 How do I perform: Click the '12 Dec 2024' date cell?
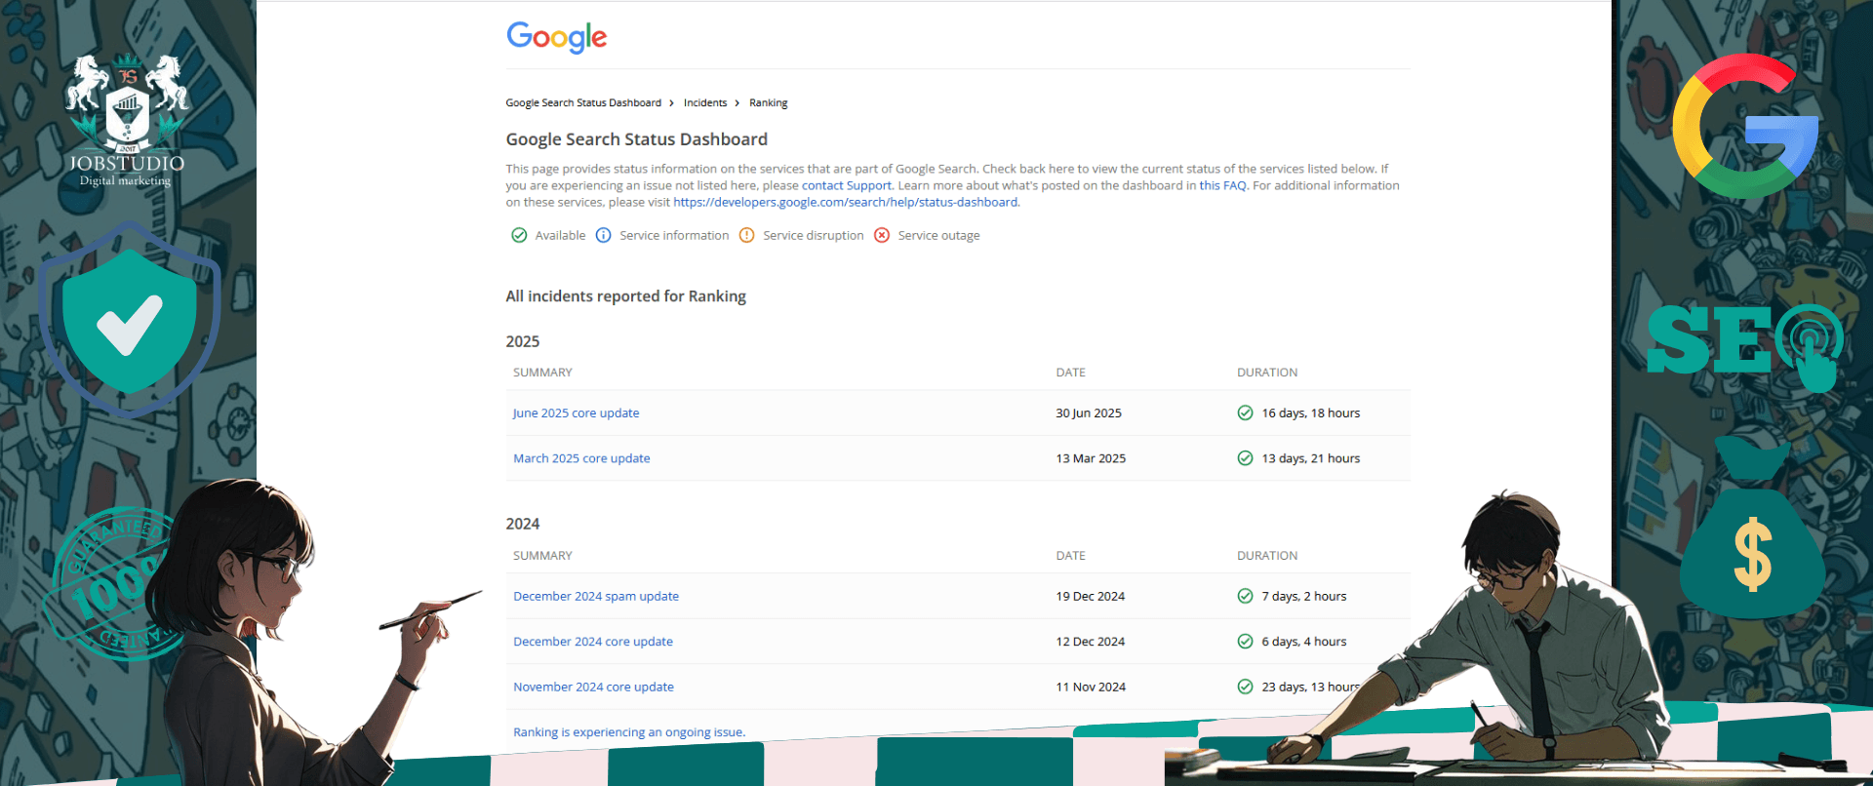point(1091,642)
